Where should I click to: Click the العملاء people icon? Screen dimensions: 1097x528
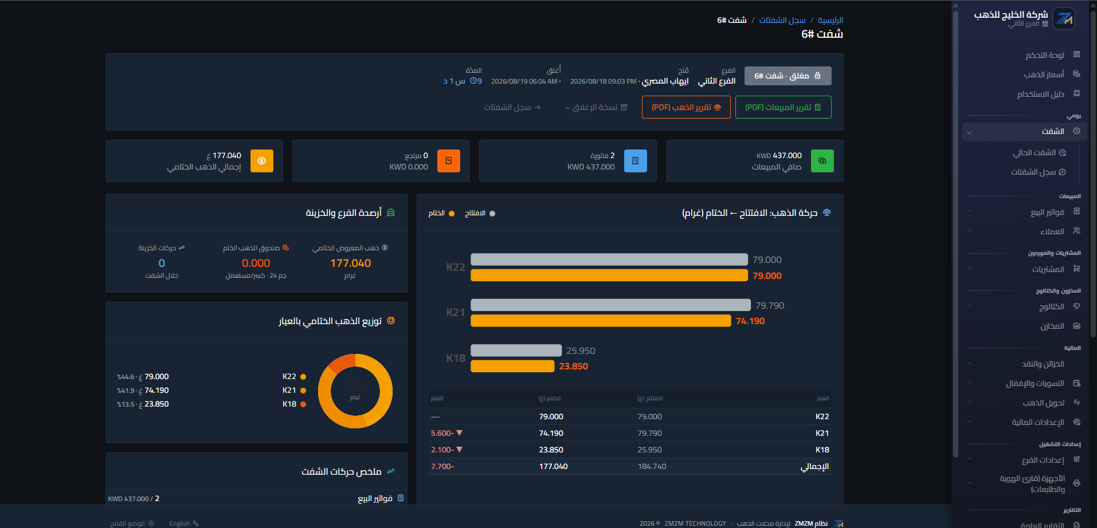click(x=1076, y=231)
